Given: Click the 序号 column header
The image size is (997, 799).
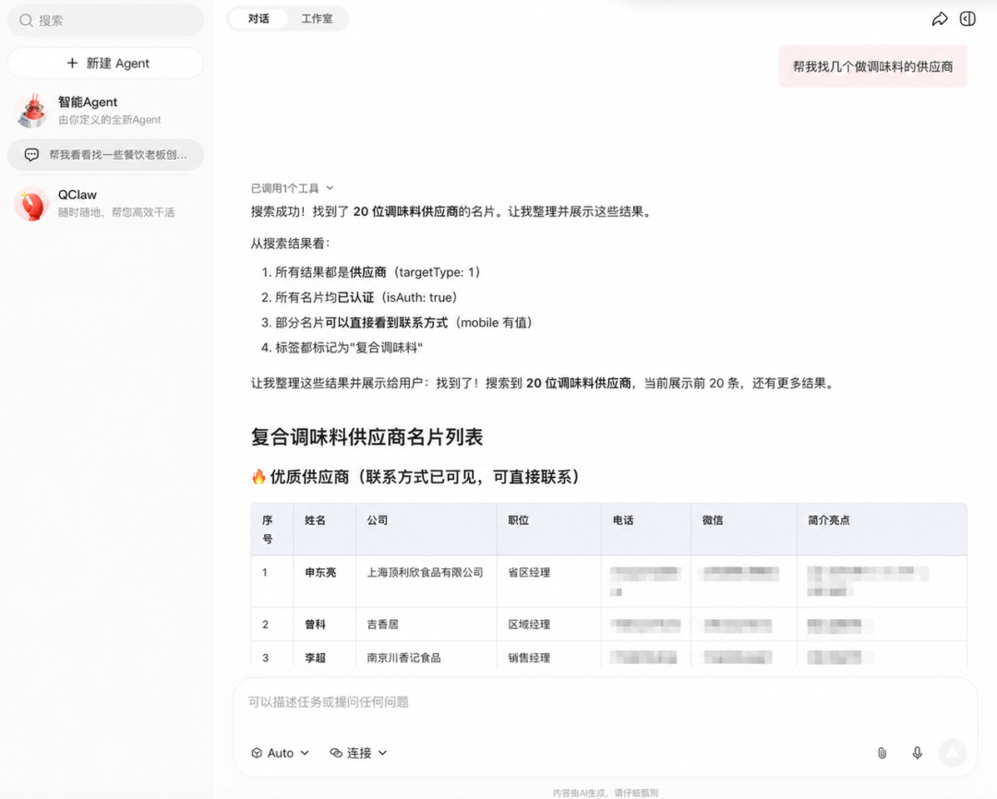Looking at the screenshot, I should point(271,530).
